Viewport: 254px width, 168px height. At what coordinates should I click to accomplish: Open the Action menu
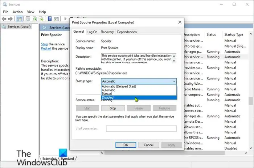click(x=18, y=12)
